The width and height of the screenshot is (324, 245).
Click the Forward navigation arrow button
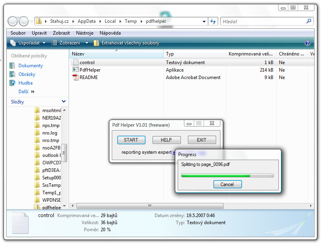click(x=24, y=21)
